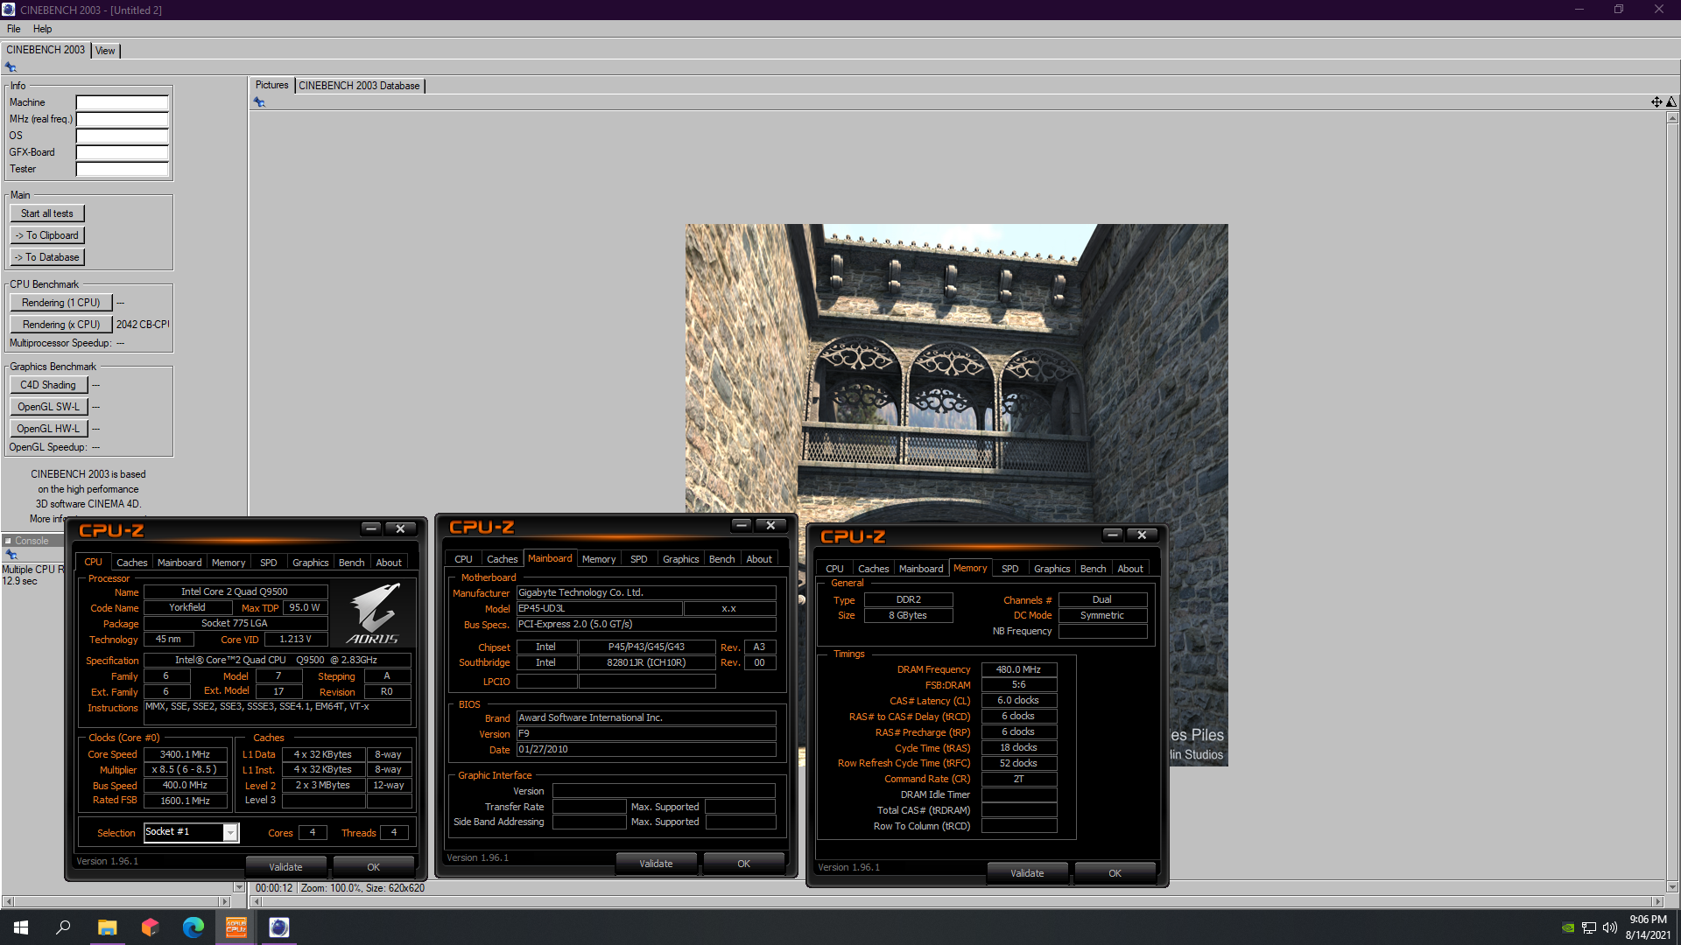Click NVIDIA tray icon
Image resolution: width=1681 pixels, height=945 pixels.
tap(1568, 927)
